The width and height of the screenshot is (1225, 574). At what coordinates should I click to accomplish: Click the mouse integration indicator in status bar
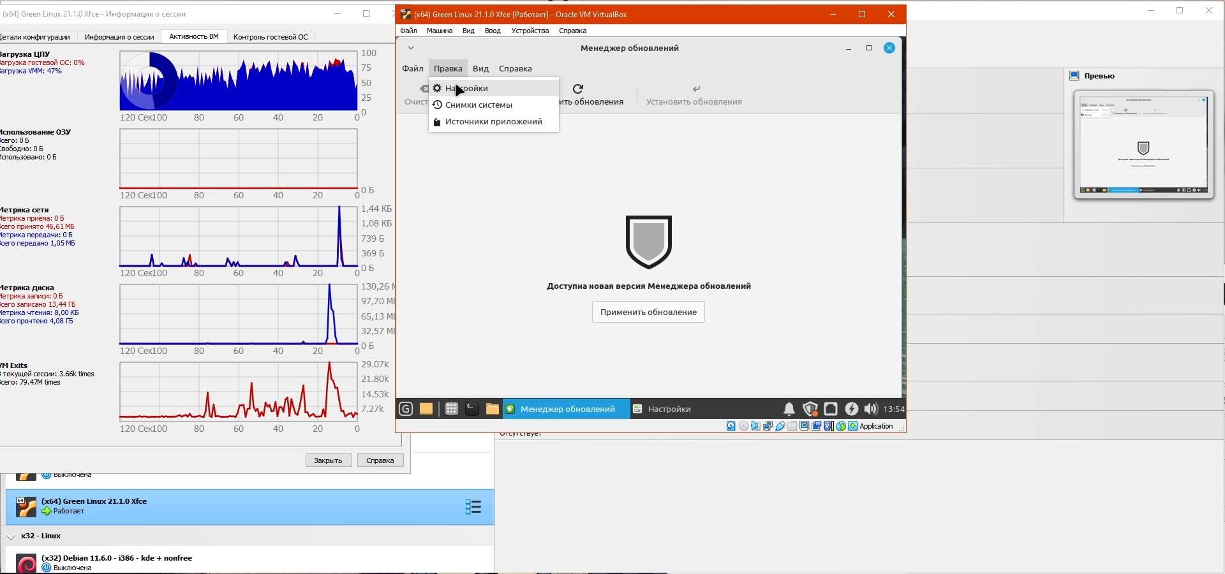tap(841, 427)
